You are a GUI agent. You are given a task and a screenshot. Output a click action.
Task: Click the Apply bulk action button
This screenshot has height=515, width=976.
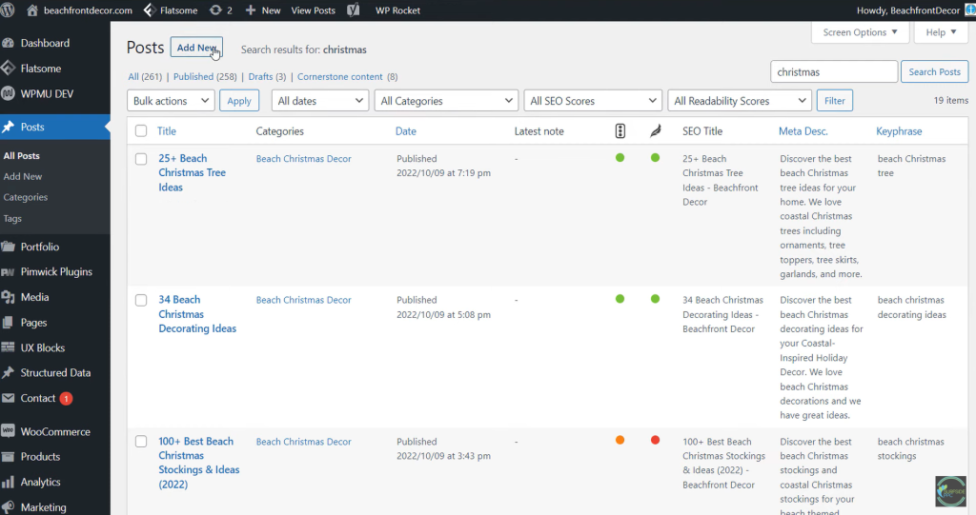[239, 100]
